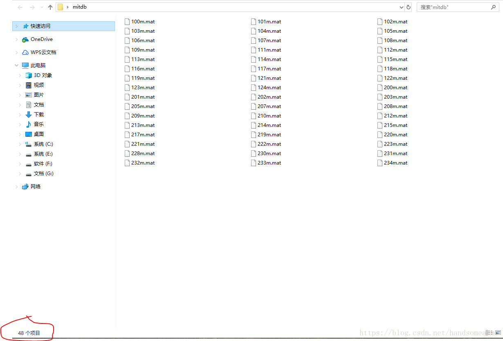Viewport: 503px width, 341px height.
Task: Open drive 软件 (F:)
Action: point(43,164)
